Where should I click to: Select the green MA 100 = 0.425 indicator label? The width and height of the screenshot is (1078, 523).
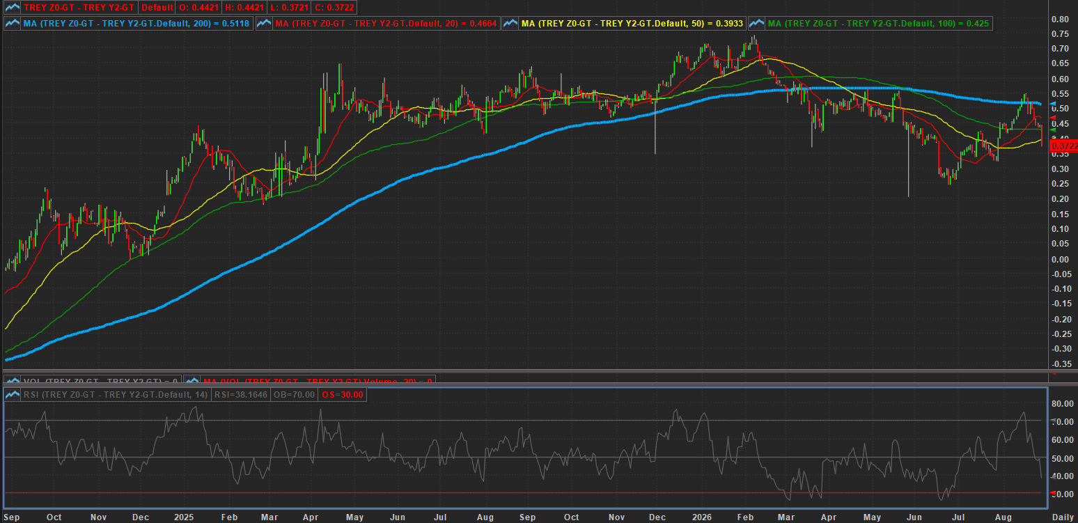pos(878,24)
